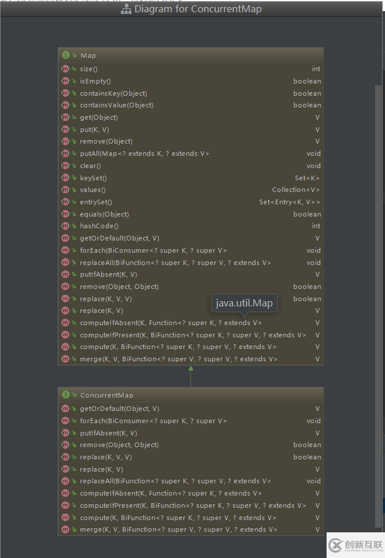This screenshot has height=558, width=385.
Task: Click the method icon next to clear()
Action: [x=65, y=166]
